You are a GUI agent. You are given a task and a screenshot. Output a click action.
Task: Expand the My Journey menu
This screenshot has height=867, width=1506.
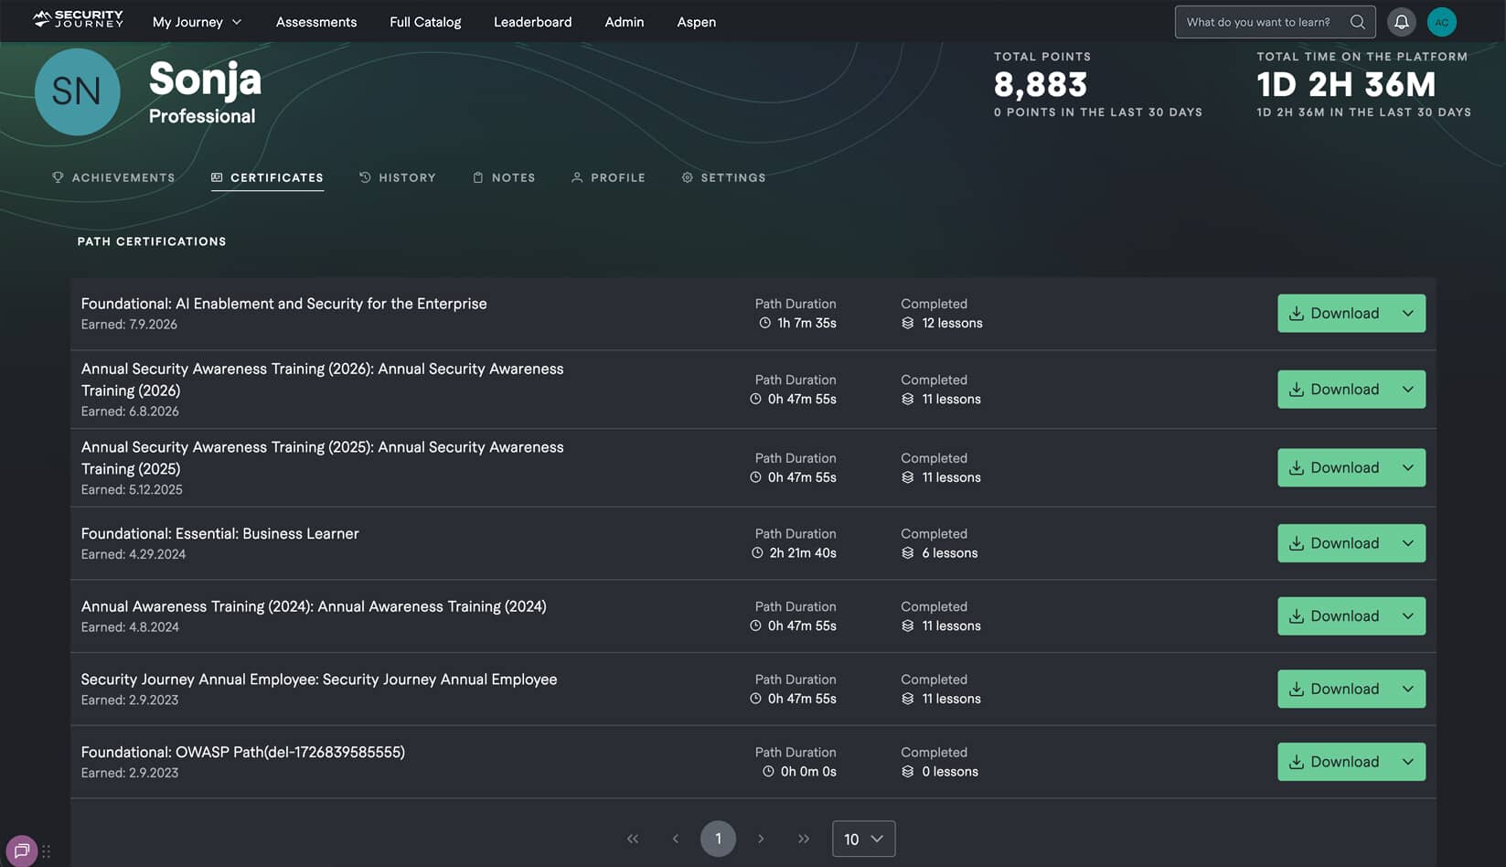coord(197,22)
